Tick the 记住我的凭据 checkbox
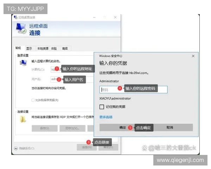Image resolution: width=211 pixels, height=169 pixels. pyautogui.click(x=102, y=107)
